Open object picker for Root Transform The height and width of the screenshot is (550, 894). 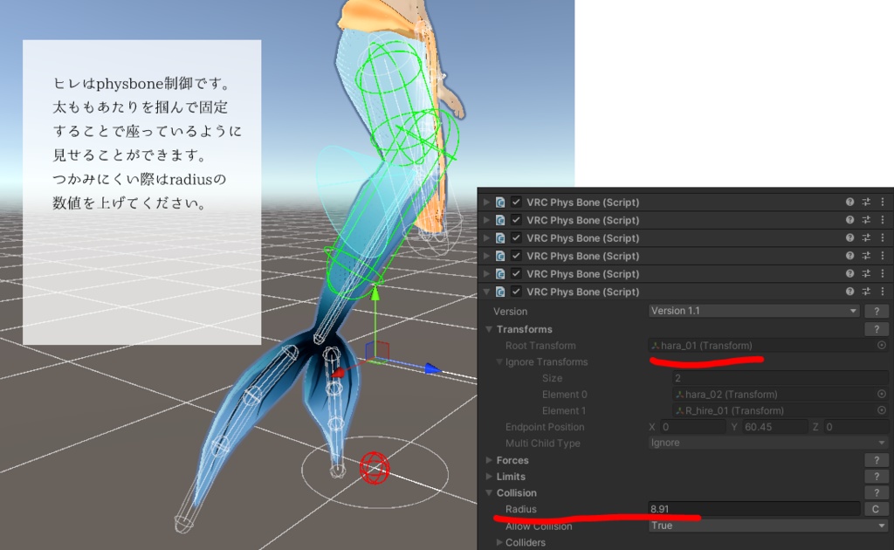pos(882,346)
